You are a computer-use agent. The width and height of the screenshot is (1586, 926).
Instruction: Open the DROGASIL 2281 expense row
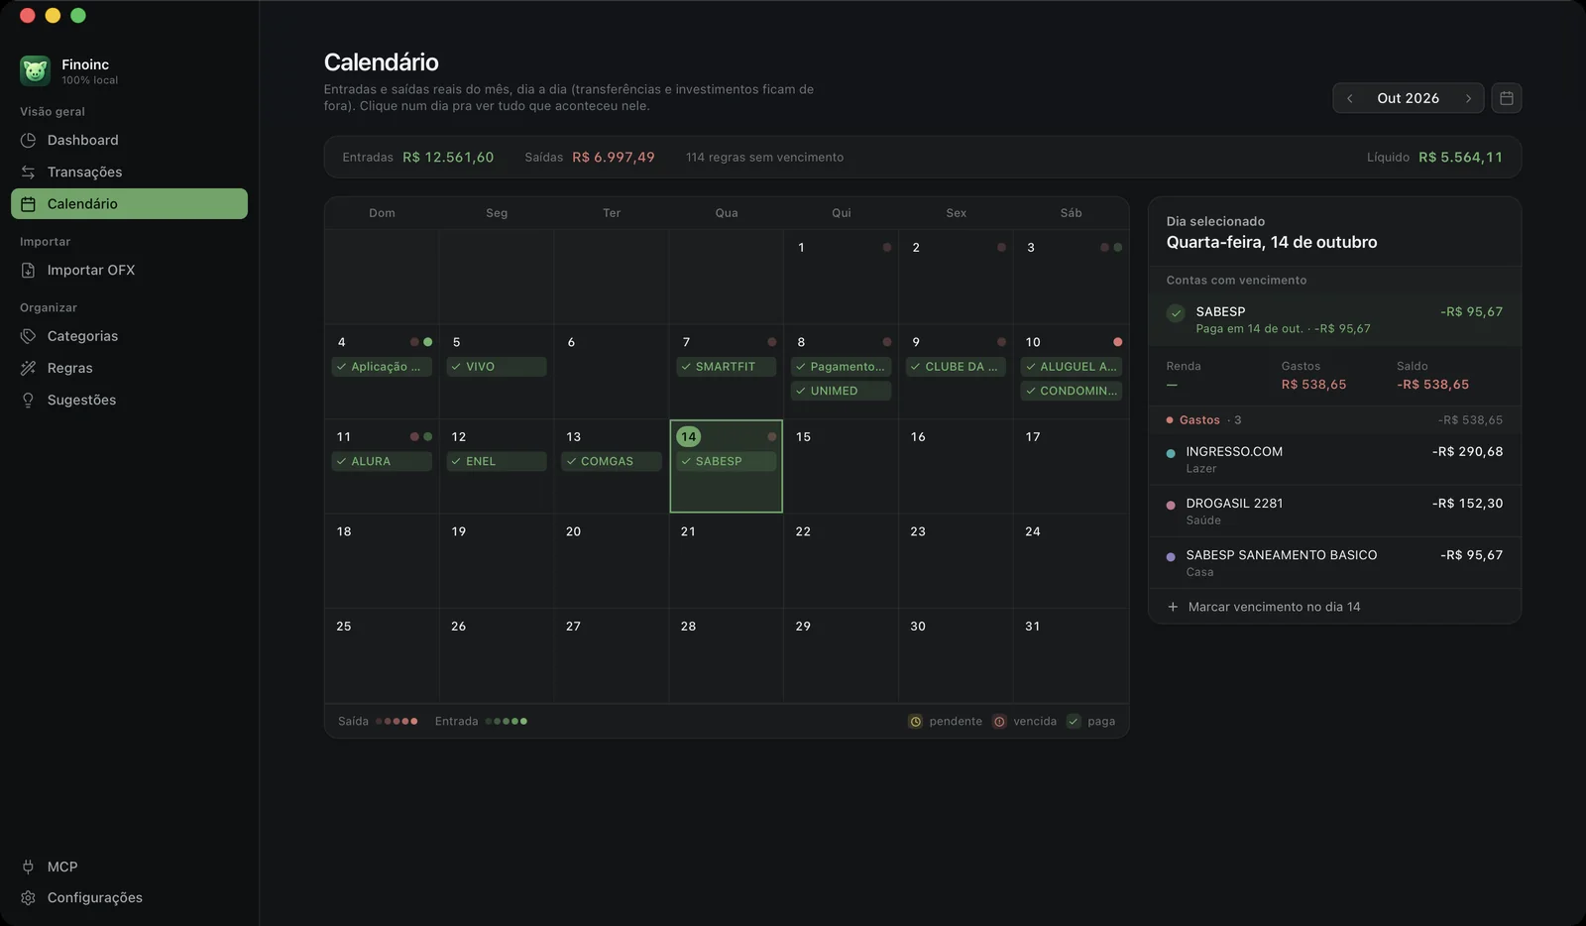(x=1334, y=511)
